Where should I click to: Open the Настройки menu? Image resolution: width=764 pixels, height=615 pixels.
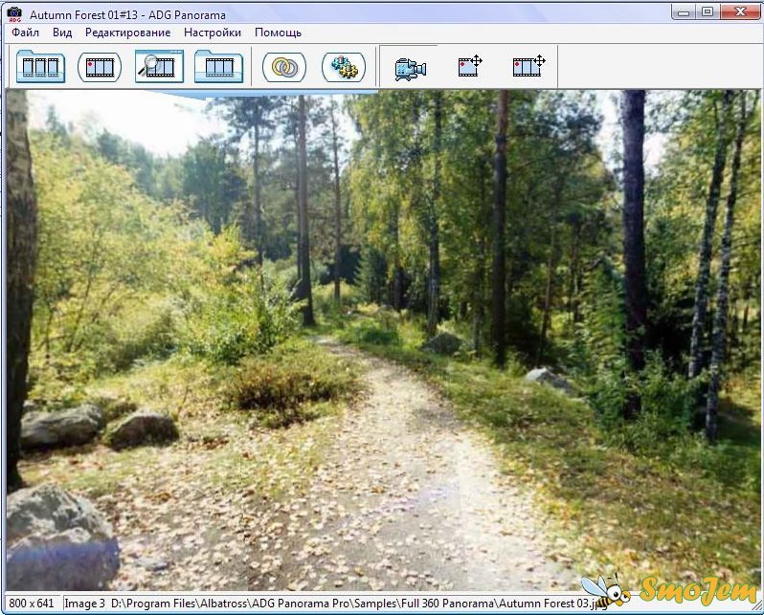[x=212, y=33]
